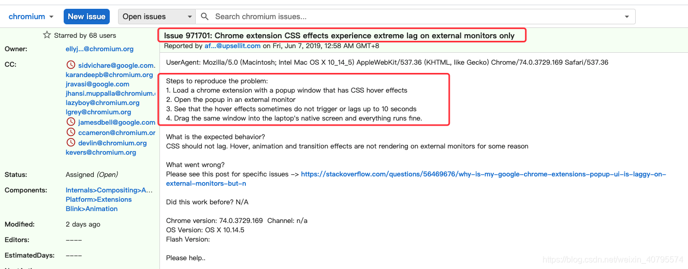688x269 pixels.
Task: Click 'Steps to reproduce the problem:' text
Action: tap(216, 81)
